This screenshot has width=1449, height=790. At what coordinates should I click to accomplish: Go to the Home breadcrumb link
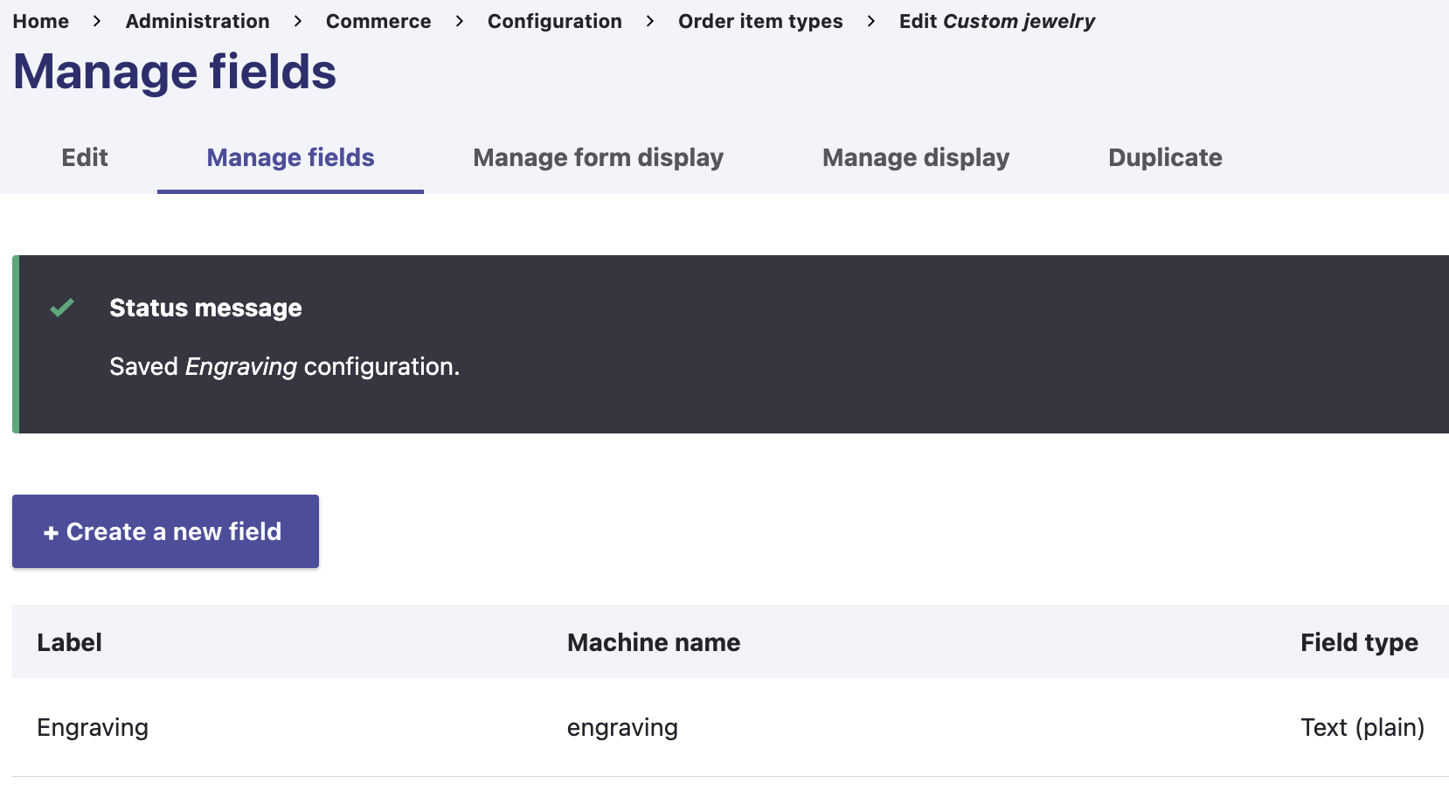point(40,21)
